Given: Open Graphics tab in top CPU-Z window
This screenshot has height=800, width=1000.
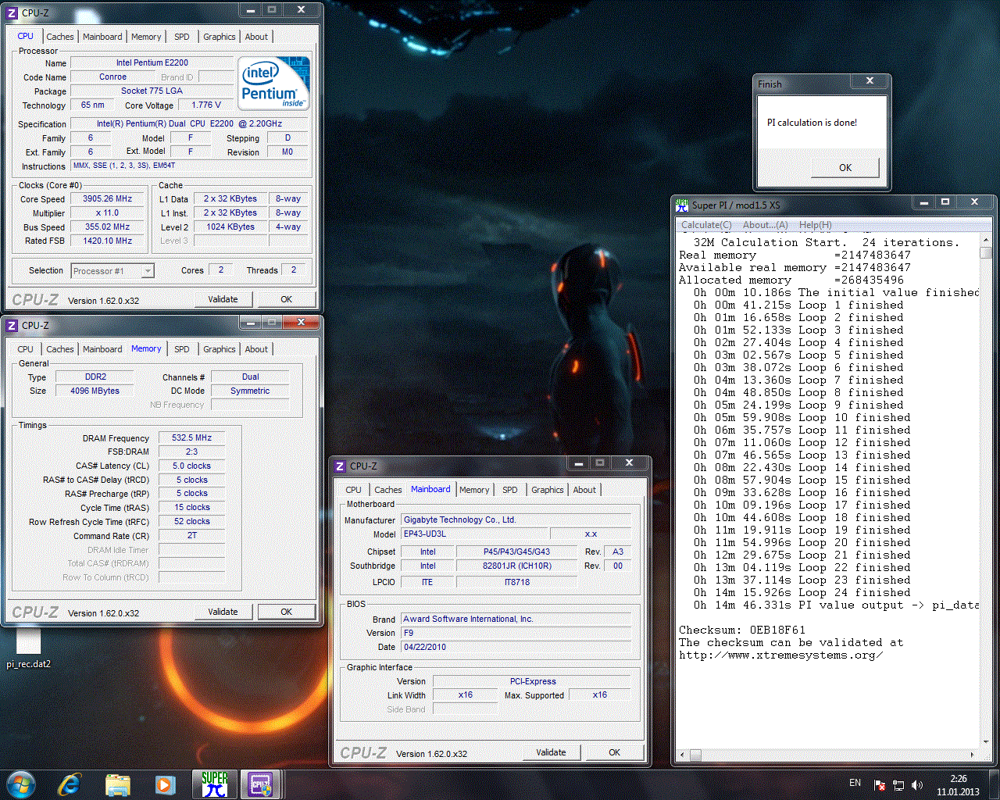Looking at the screenshot, I should coord(220,37).
